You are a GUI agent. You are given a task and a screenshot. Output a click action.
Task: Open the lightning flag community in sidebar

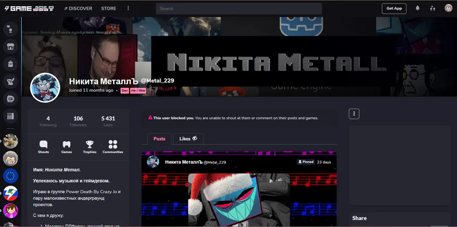coord(11,193)
